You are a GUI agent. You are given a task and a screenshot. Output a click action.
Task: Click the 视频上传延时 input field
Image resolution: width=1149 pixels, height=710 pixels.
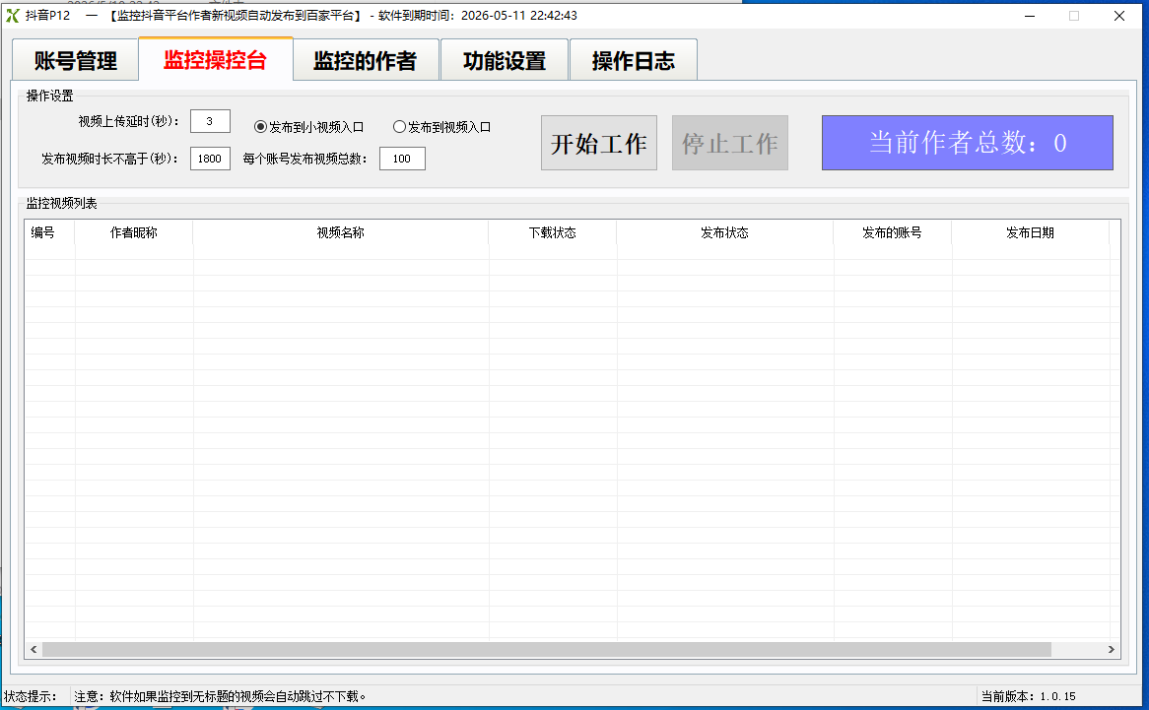(210, 121)
